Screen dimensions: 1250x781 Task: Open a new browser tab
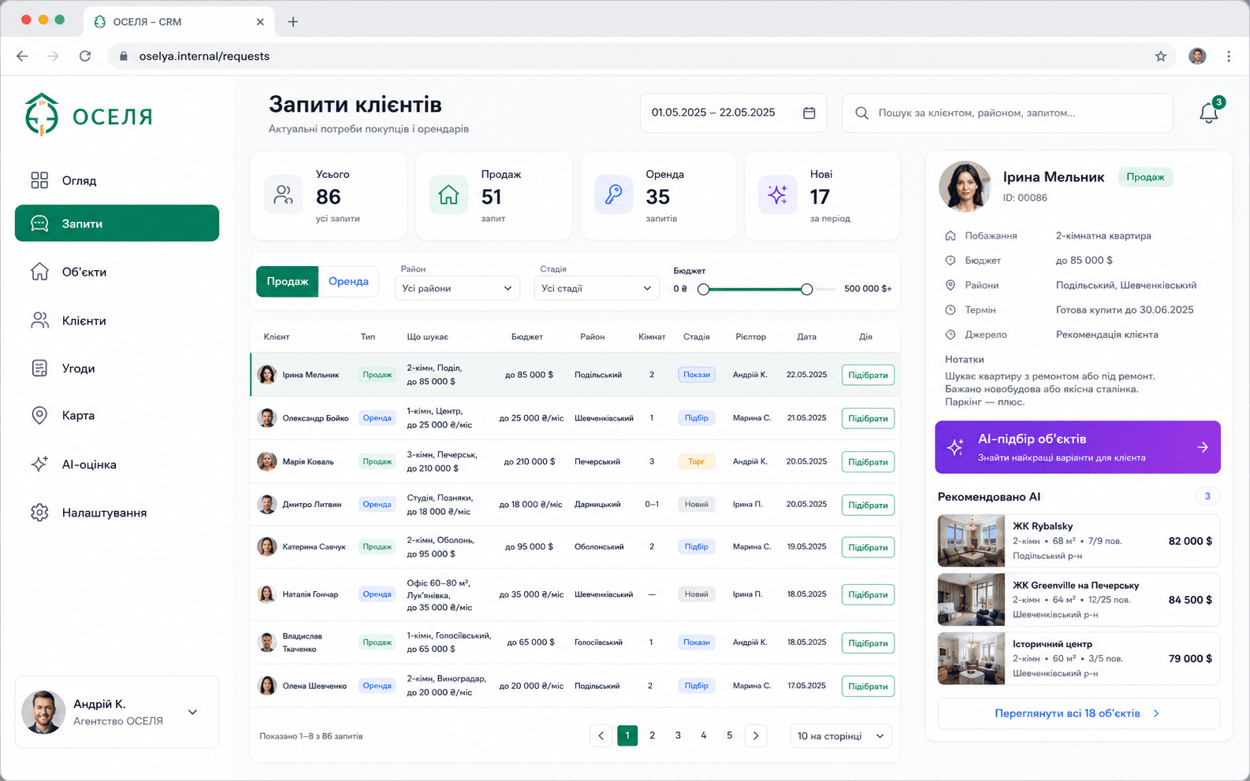tap(292, 22)
